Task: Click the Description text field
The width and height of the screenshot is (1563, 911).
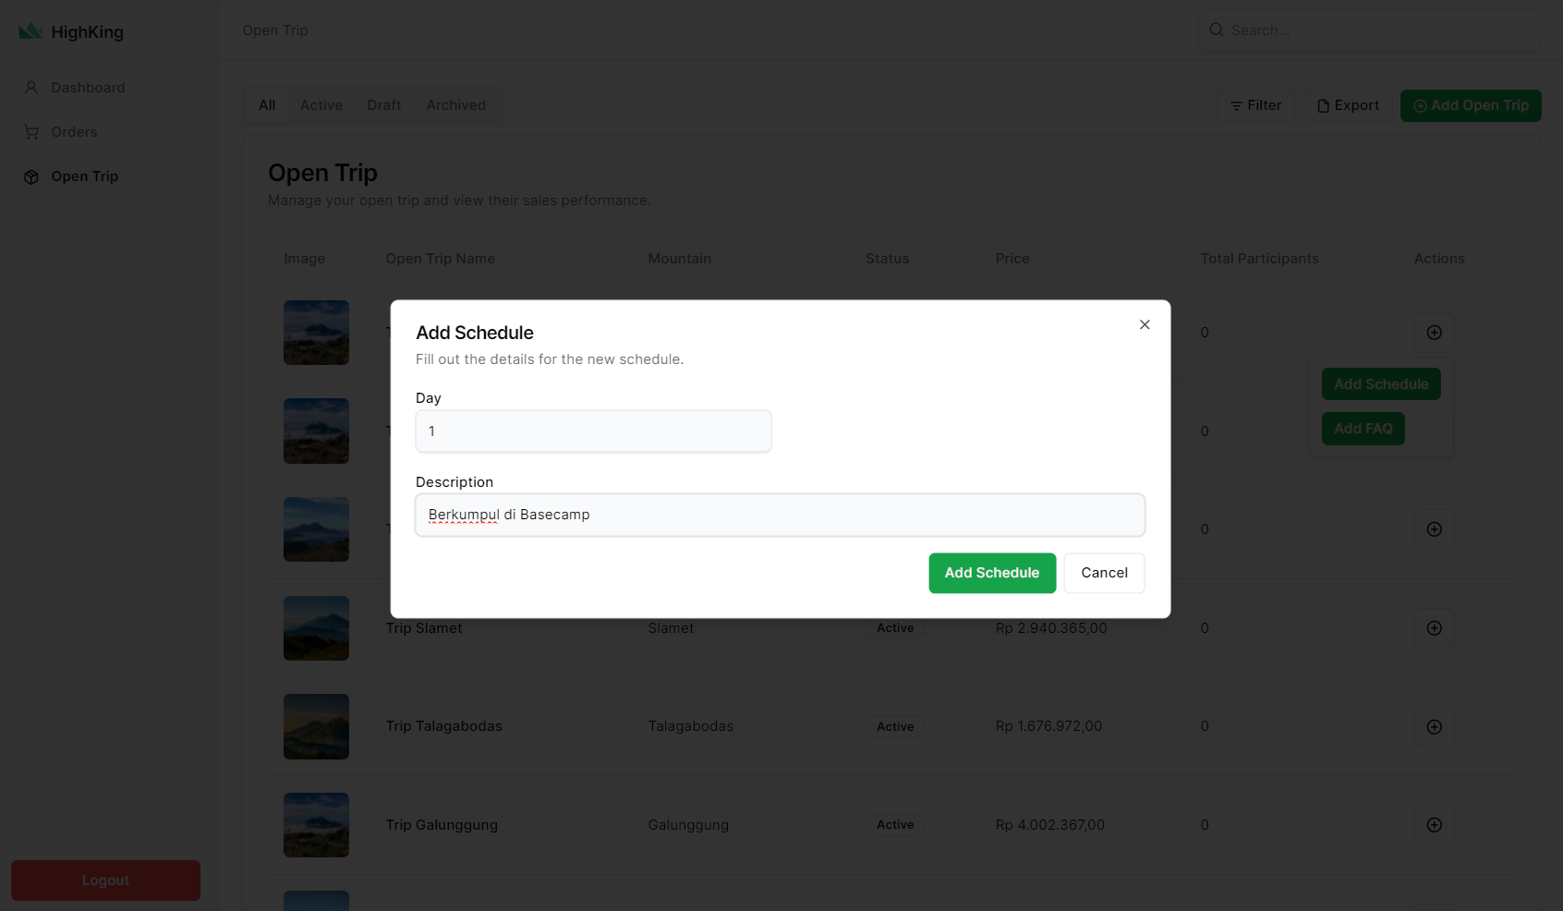Action: [x=780, y=515]
